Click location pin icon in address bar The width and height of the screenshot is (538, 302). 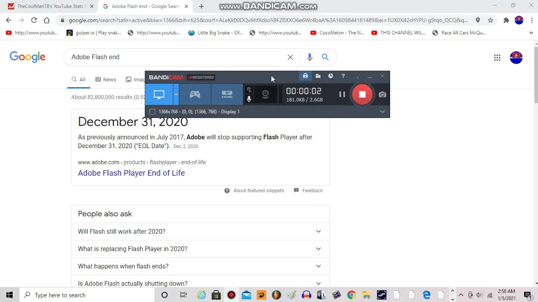tap(478, 20)
